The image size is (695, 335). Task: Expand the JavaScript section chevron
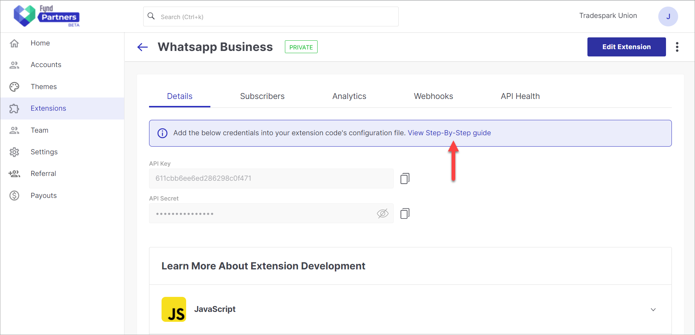click(653, 310)
